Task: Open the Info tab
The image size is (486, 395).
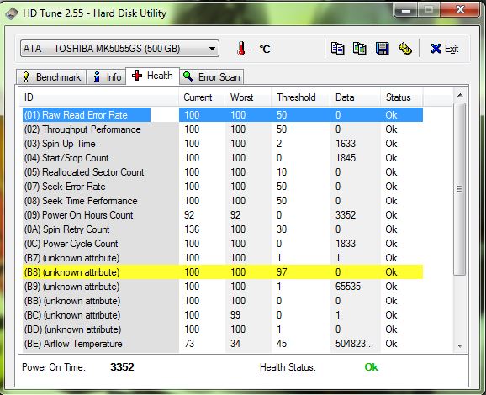Action: 107,76
